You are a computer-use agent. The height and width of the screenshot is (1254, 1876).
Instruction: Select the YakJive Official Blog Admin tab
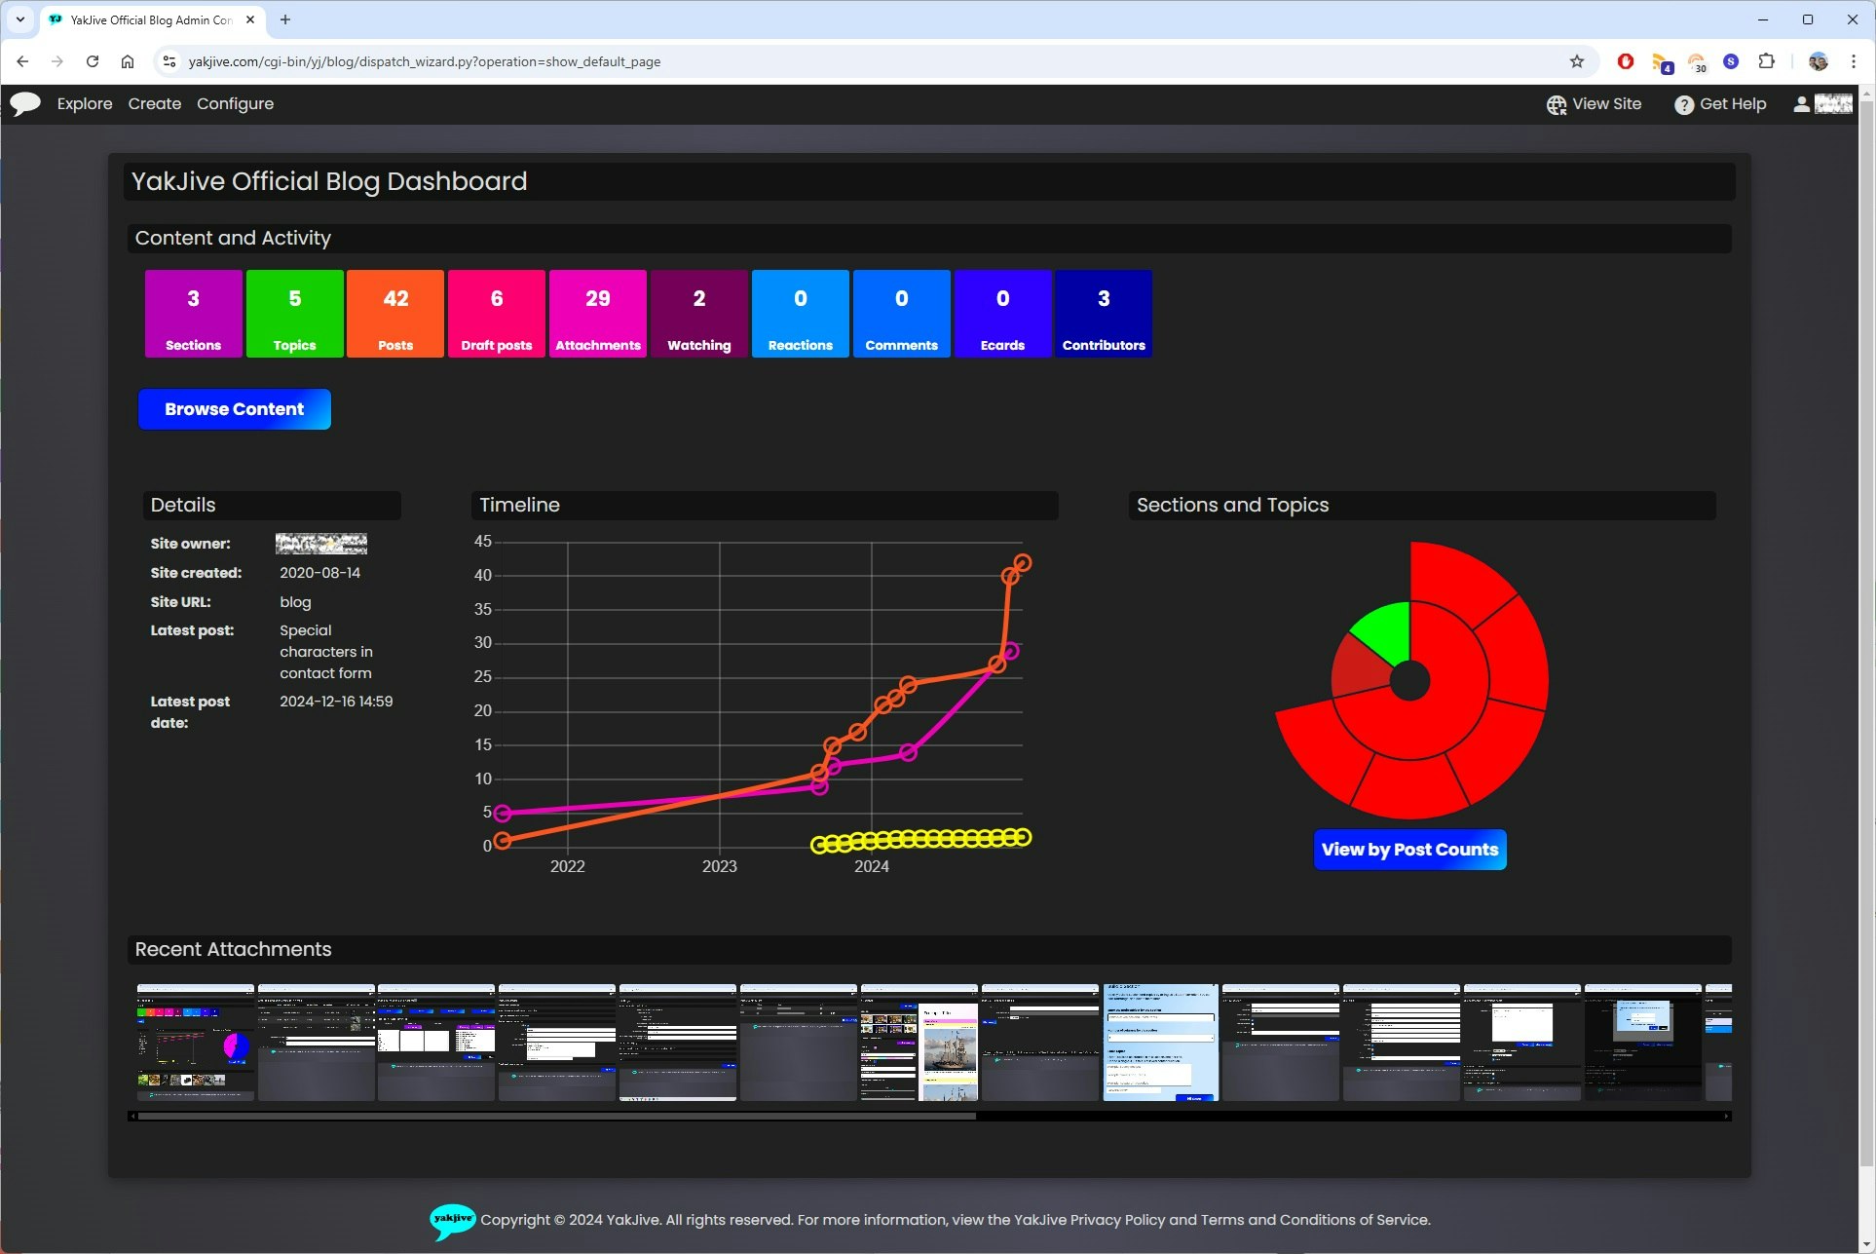[x=153, y=19]
